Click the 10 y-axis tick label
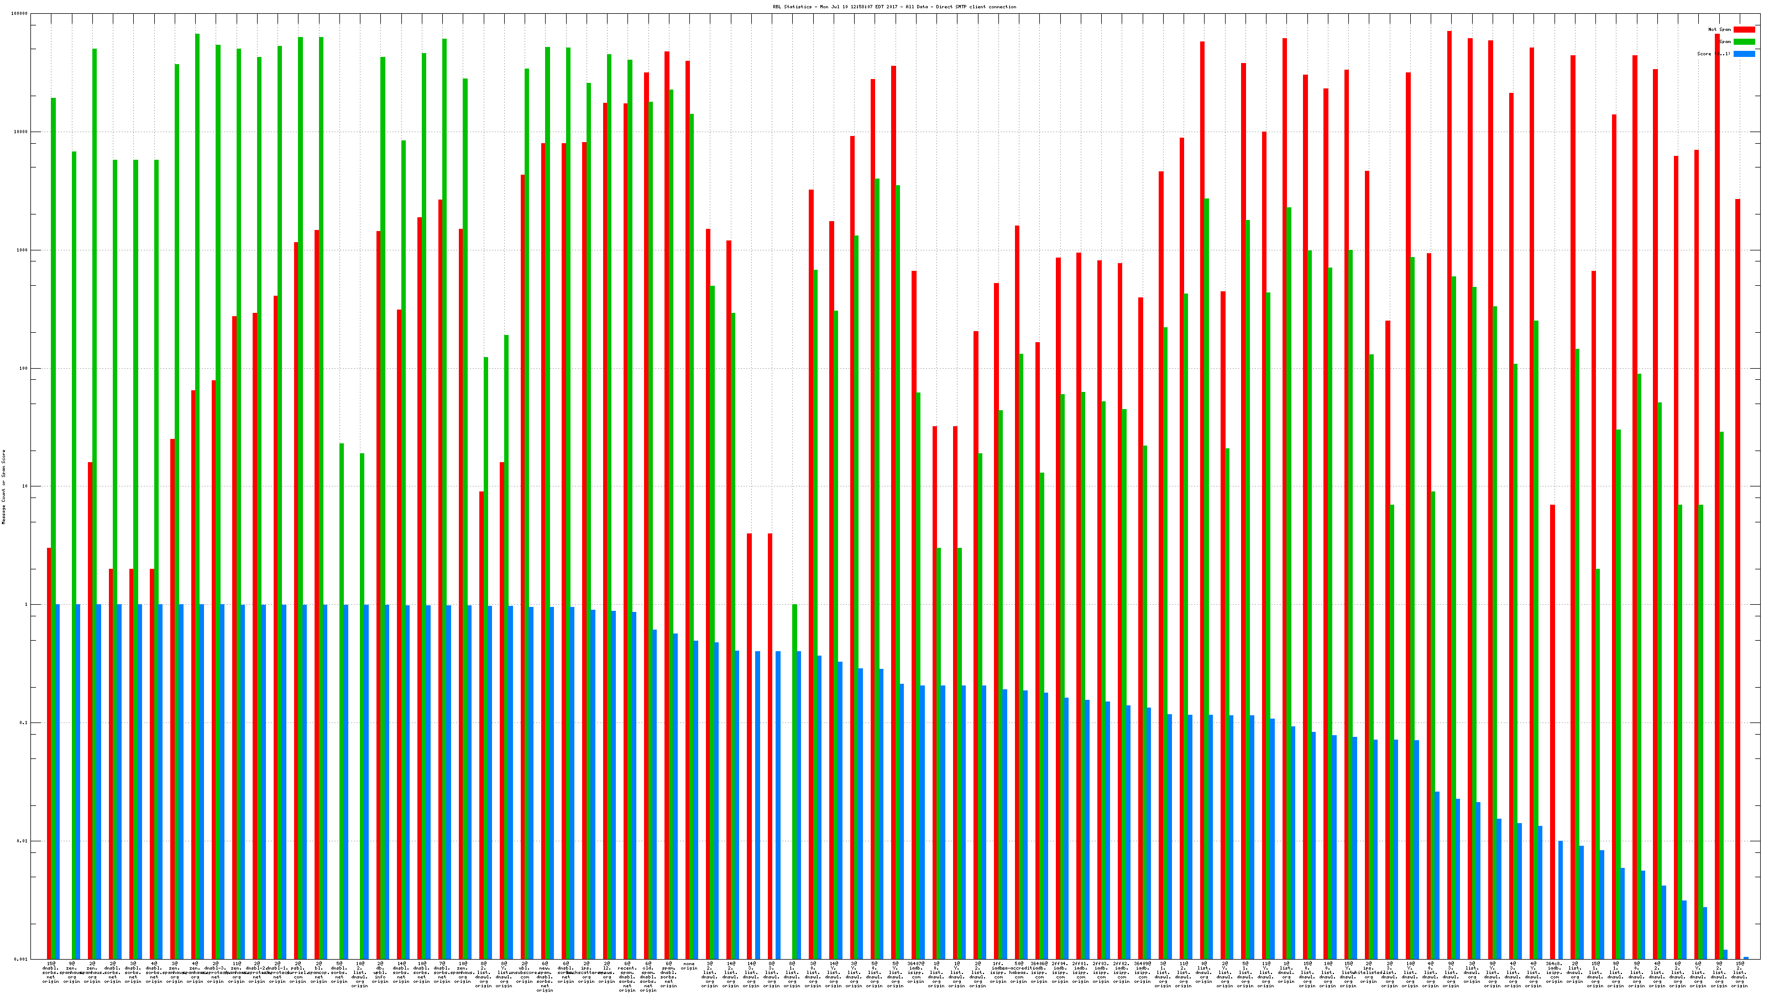Screen dimensions: 1769x995 click(x=25, y=486)
